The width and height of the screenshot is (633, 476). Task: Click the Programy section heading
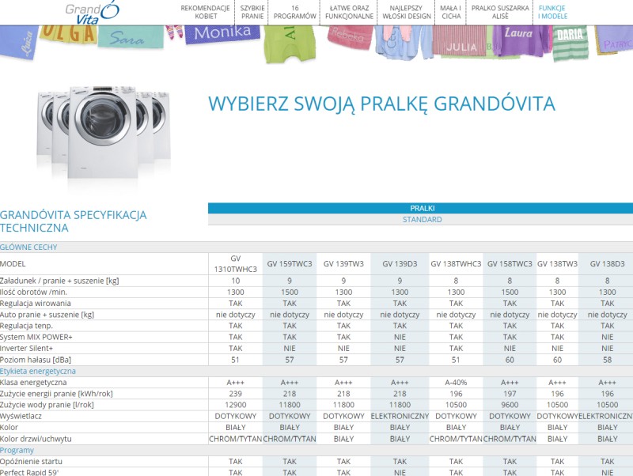coord(17,450)
